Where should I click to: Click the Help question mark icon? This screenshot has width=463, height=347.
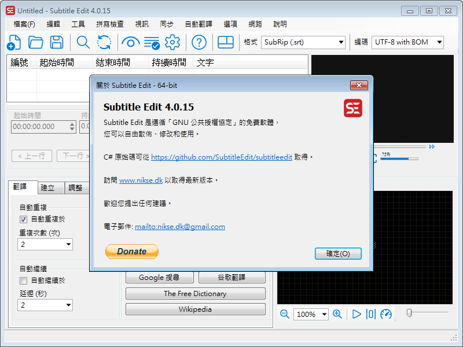[199, 42]
